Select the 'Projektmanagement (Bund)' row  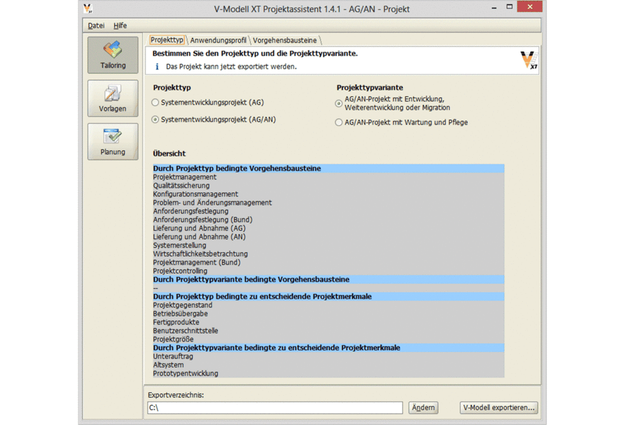pos(328,262)
